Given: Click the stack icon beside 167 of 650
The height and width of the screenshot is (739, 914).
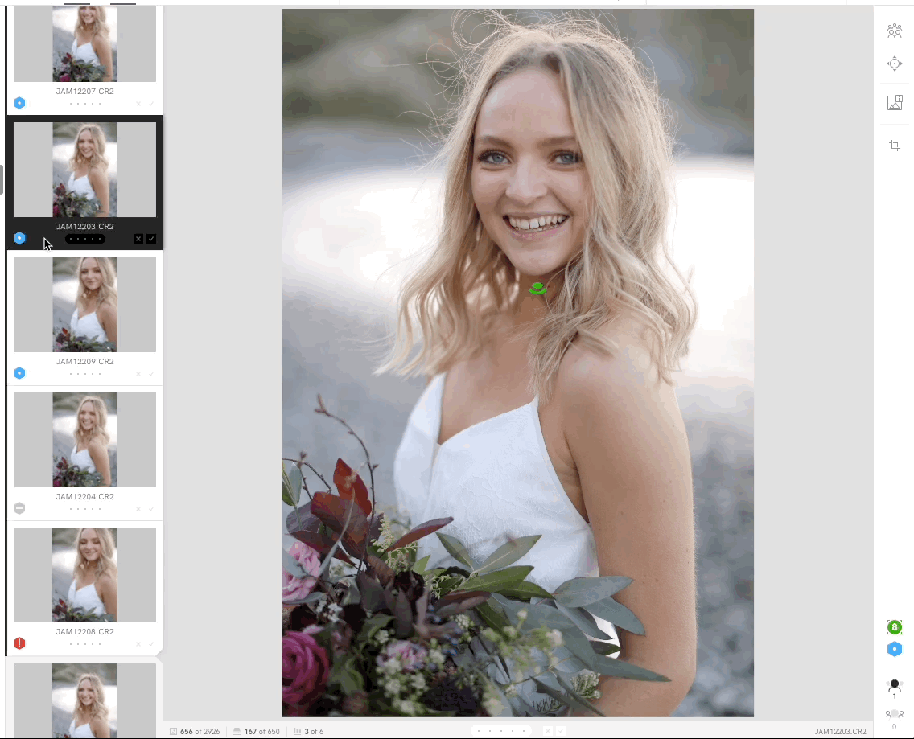Looking at the screenshot, I should click(x=237, y=732).
